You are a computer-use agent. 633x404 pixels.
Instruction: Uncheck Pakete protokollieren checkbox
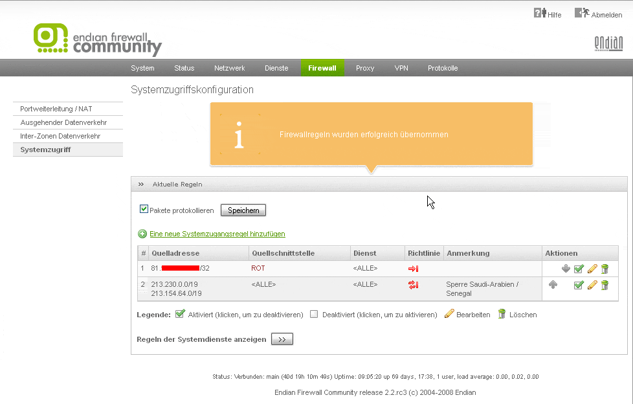tap(144, 209)
